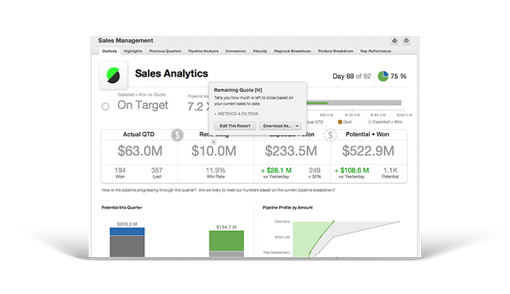
Task: Click the Discovery stage label in the pipeline chart
Action: coord(282,222)
